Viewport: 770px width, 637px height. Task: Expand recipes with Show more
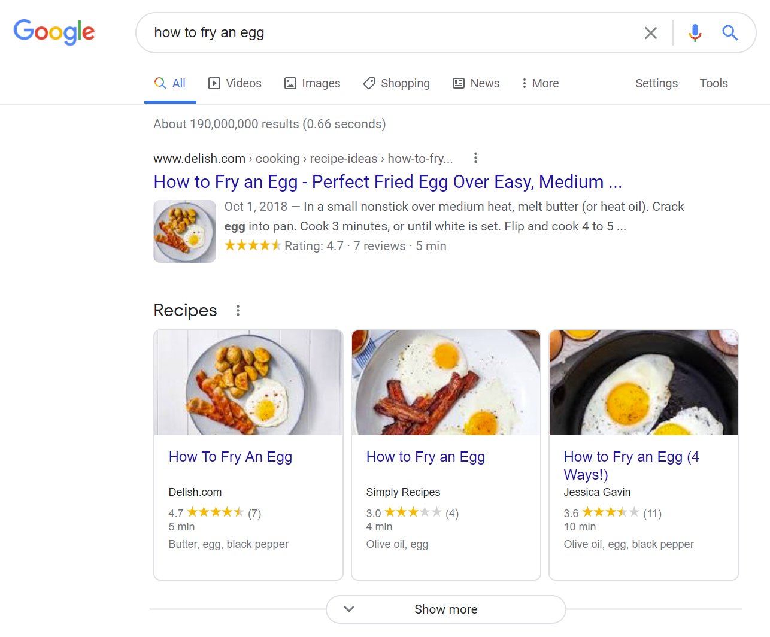pos(445,609)
